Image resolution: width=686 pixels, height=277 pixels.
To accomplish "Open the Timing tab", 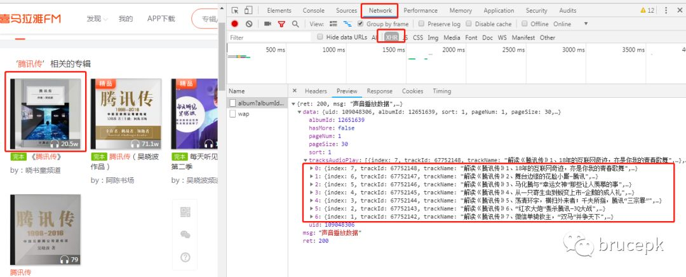I will click(x=442, y=91).
